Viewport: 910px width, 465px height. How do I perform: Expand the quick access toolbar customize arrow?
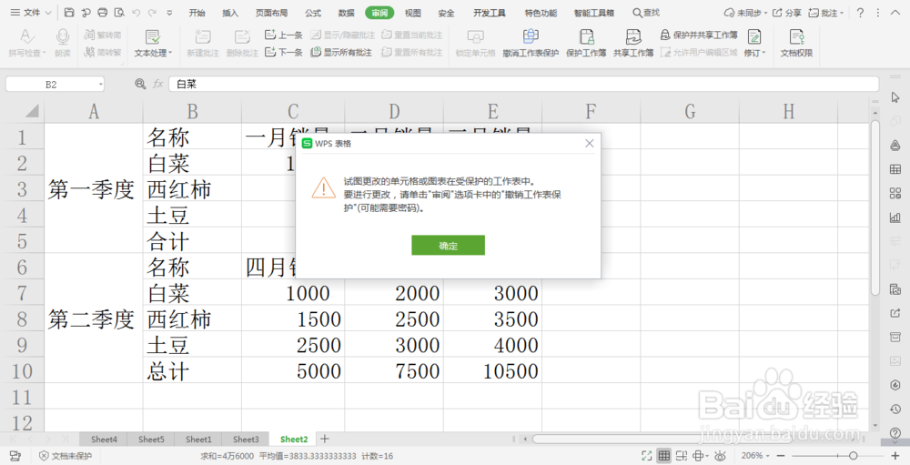[169, 12]
